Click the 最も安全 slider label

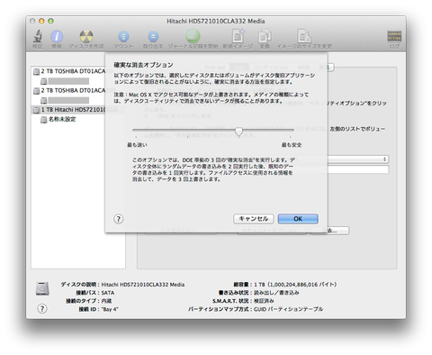[x=292, y=145]
